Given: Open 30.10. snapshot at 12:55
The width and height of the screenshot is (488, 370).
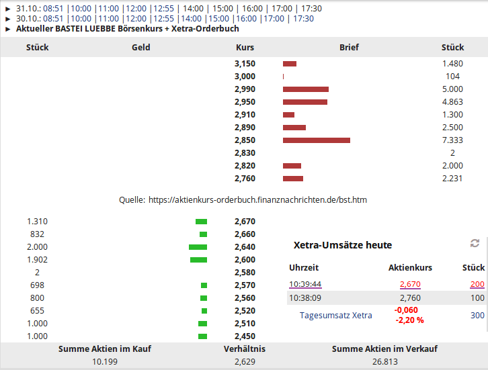Looking at the screenshot, I should 164,19.
